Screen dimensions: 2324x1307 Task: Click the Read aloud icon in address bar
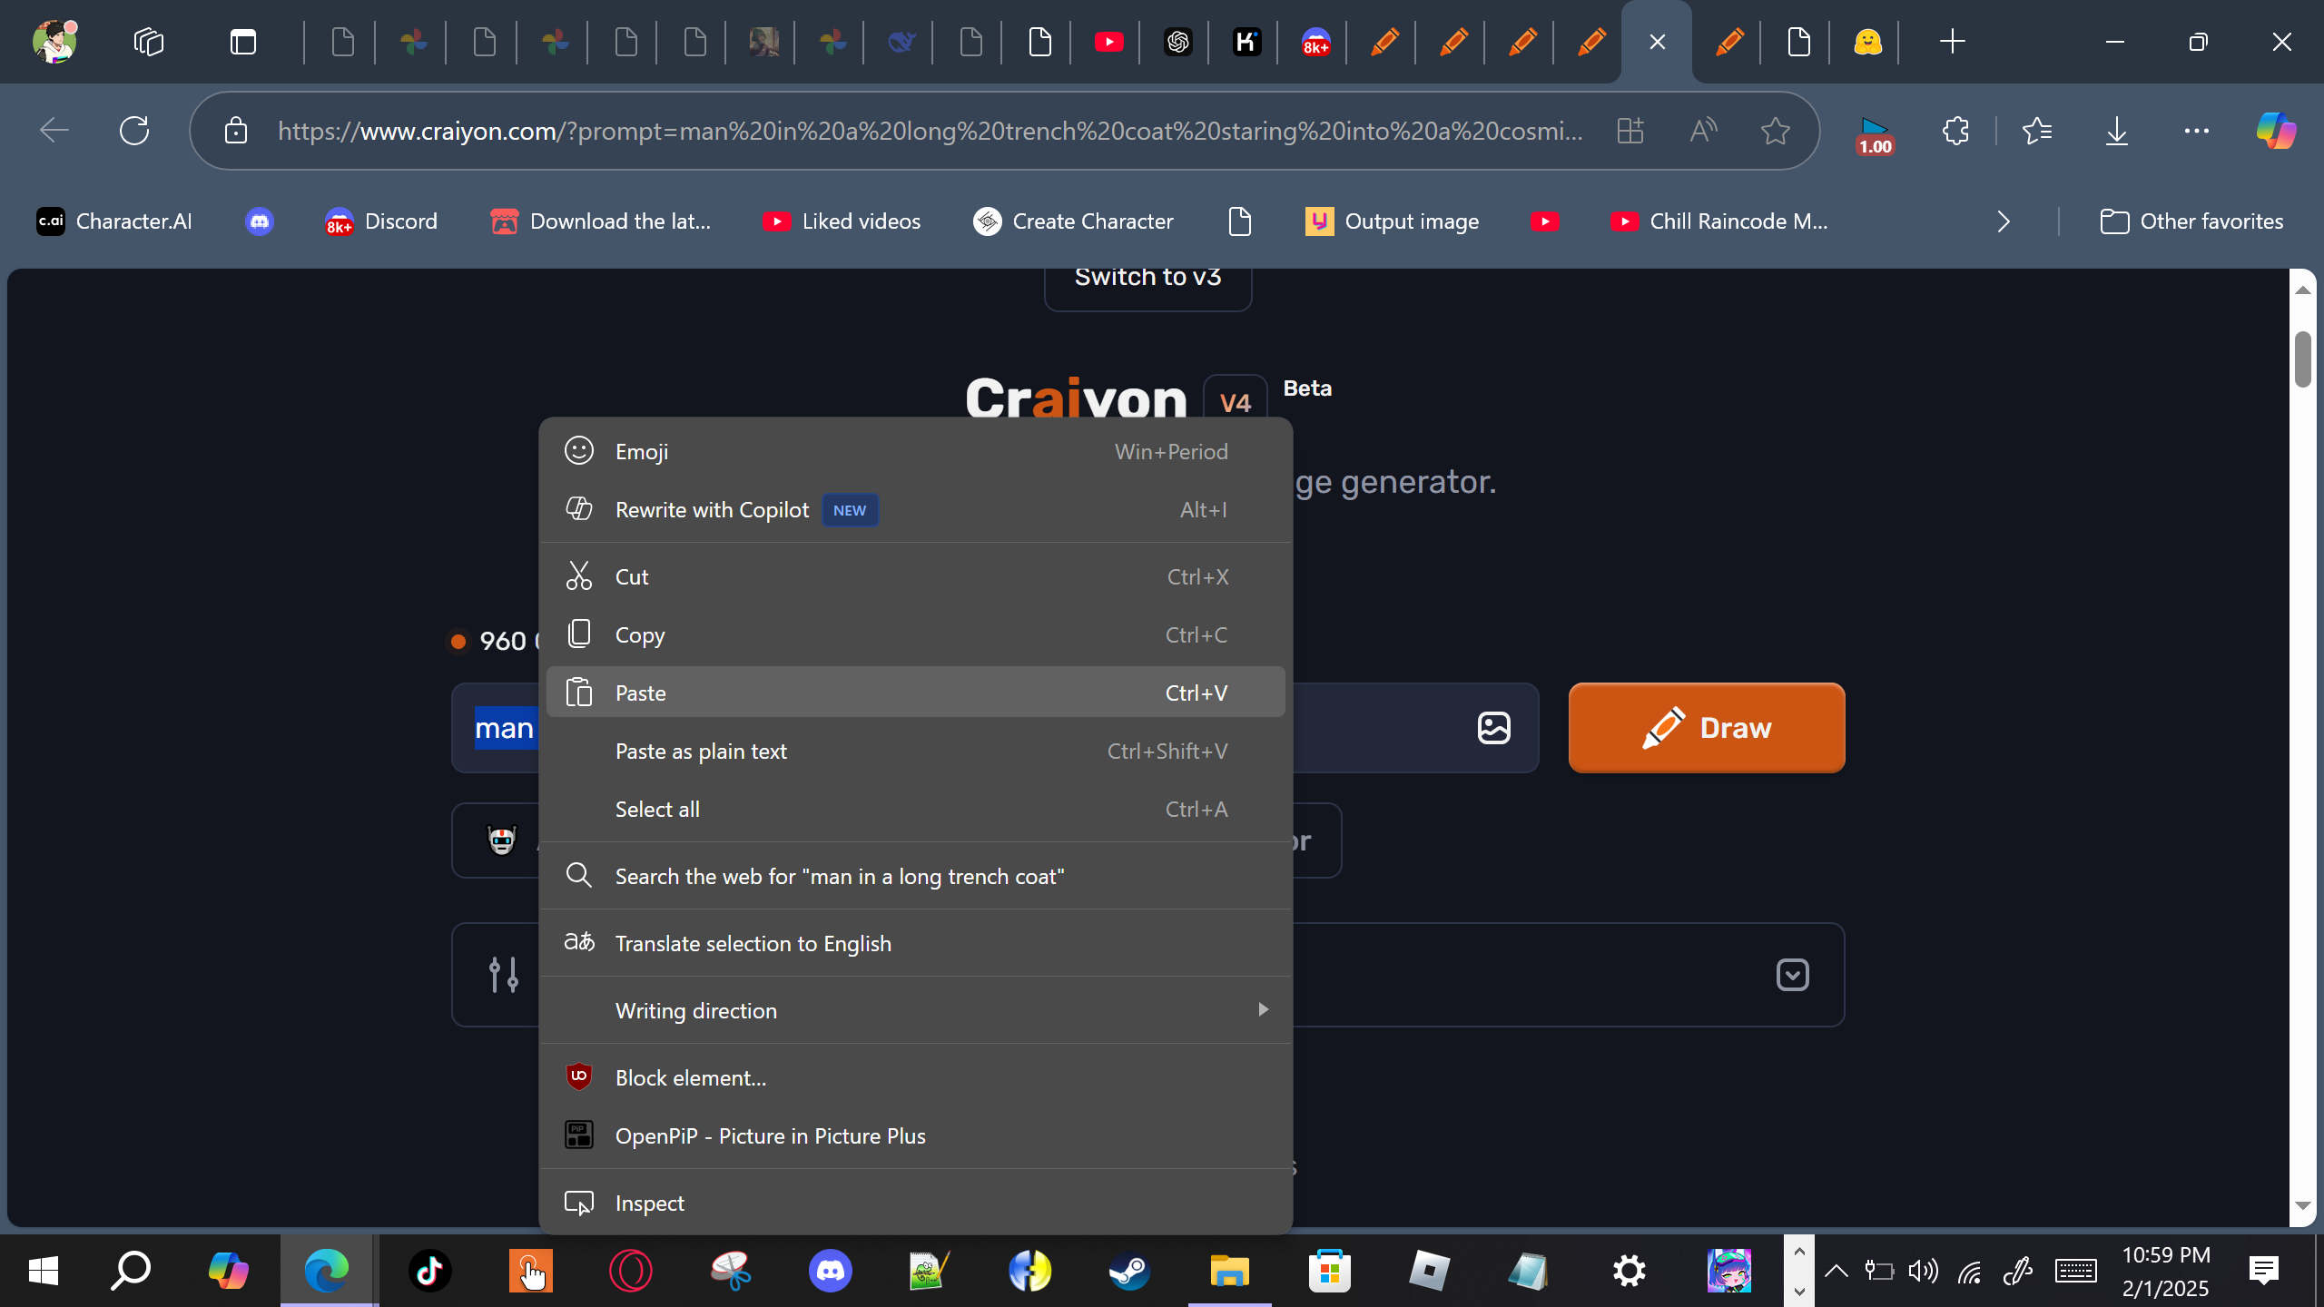tap(1703, 131)
